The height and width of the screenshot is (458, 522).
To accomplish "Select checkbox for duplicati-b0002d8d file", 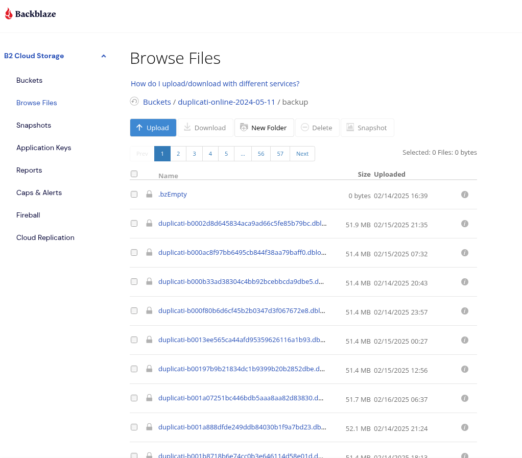I will click(134, 223).
